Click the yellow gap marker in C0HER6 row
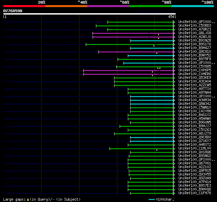 click(x=152, y=75)
